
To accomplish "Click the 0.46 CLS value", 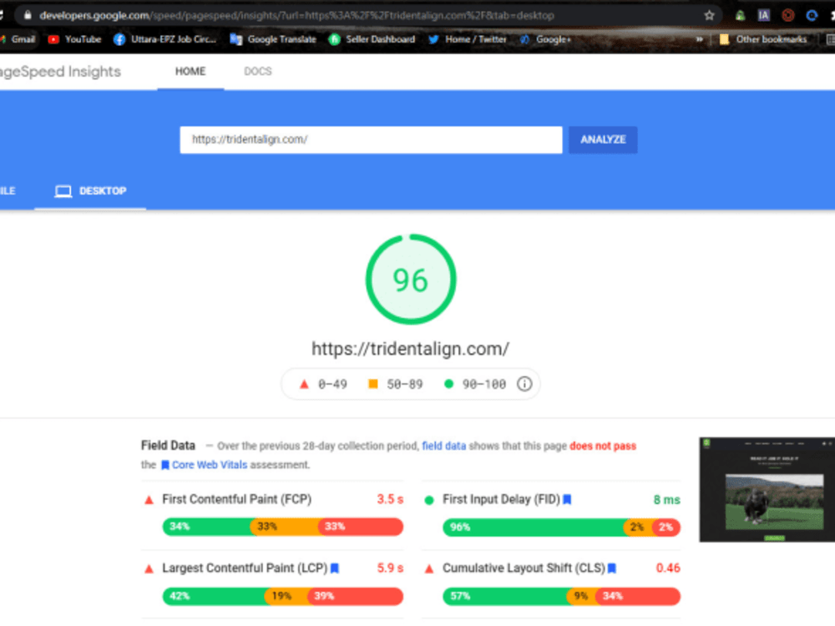I will coord(668,568).
